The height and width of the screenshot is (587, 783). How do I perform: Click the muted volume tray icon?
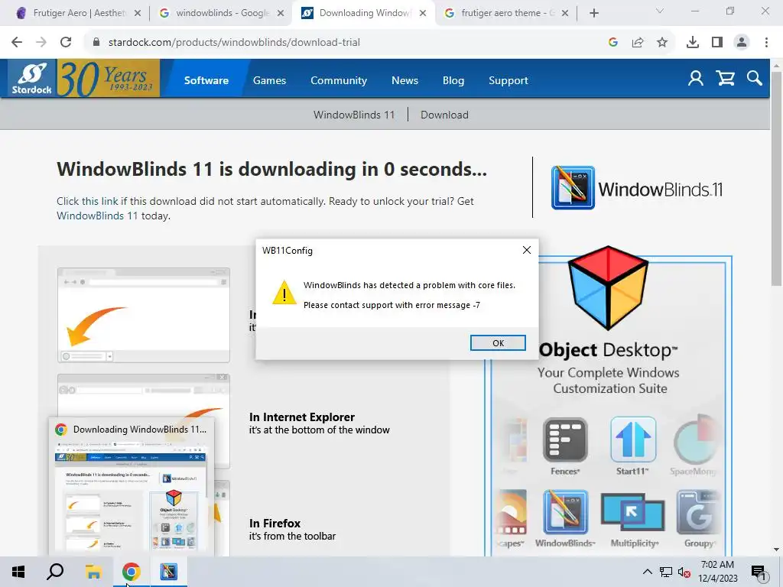tap(684, 572)
